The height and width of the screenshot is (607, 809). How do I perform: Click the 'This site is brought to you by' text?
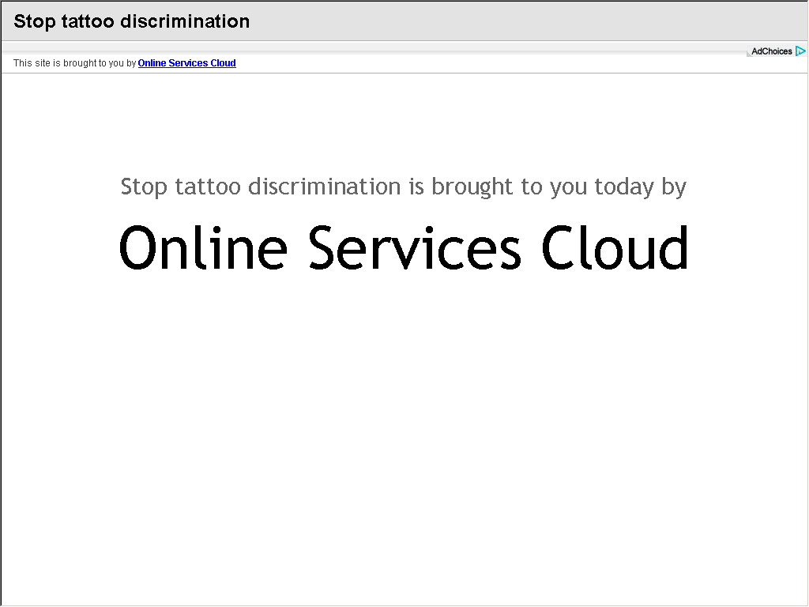click(74, 63)
